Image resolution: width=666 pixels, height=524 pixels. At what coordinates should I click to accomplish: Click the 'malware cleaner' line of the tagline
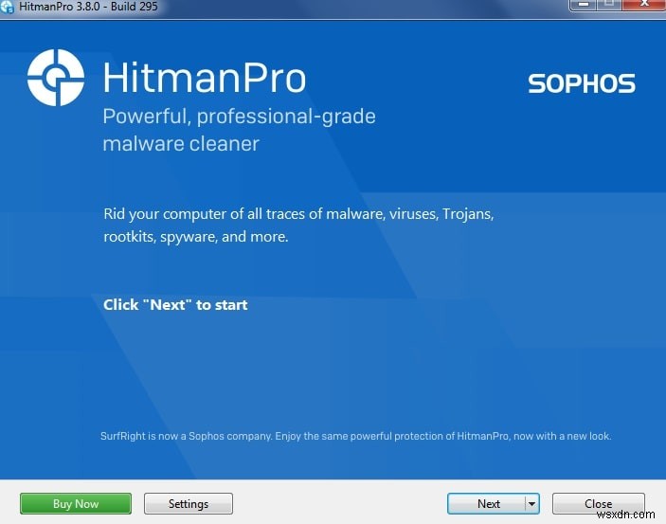pyautogui.click(x=180, y=144)
